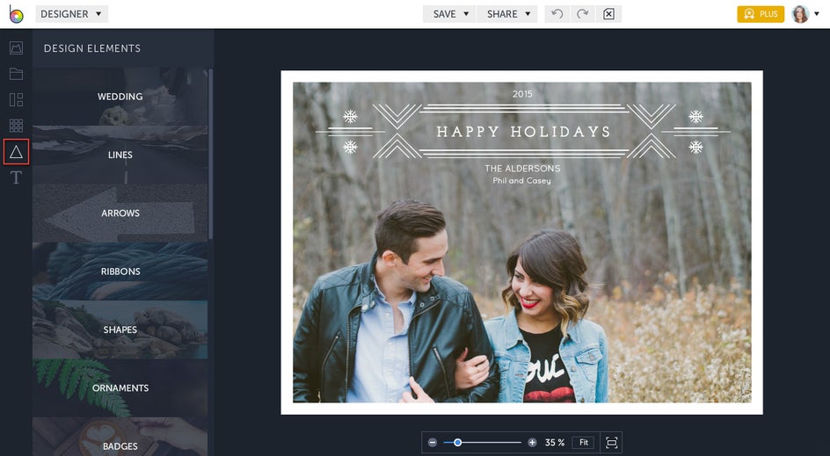This screenshot has width=830, height=456.
Task: Open the Image Manager sidebar icon
Action: [x=16, y=48]
